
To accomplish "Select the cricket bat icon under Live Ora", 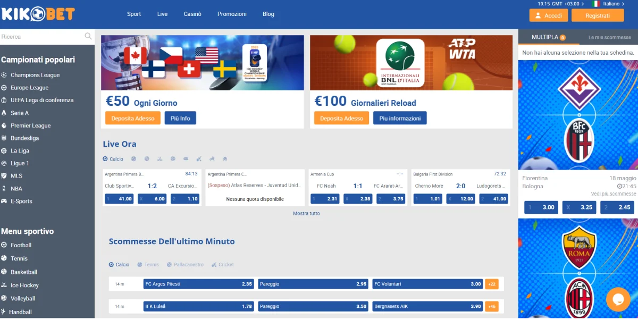I will [199, 159].
